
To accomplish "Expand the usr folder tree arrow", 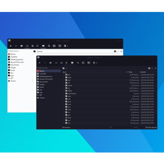I will pyautogui.click(x=64, y=120).
